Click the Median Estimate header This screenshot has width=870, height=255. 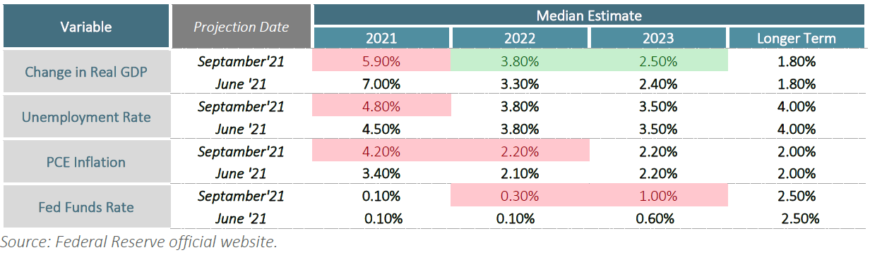pos(589,15)
